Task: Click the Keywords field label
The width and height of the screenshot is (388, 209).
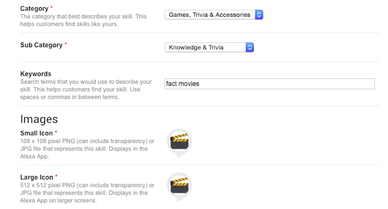Action: tap(36, 74)
